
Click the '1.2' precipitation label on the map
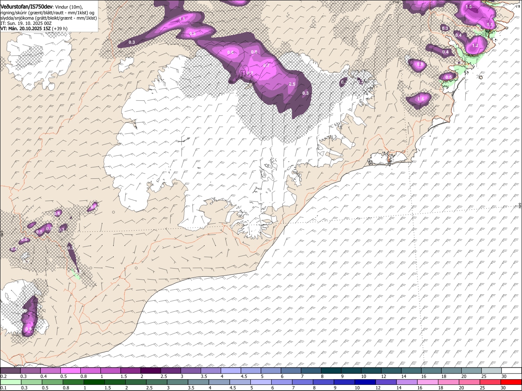click(475, 46)
